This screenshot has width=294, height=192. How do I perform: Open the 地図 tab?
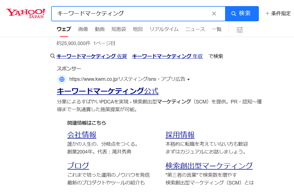pyautogui.click(x=138, y=29)
